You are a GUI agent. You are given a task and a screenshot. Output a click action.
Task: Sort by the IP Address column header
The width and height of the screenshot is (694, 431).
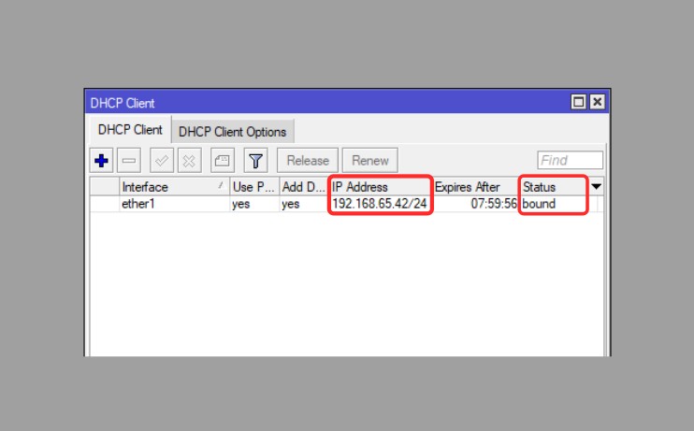tap(379, 187)
